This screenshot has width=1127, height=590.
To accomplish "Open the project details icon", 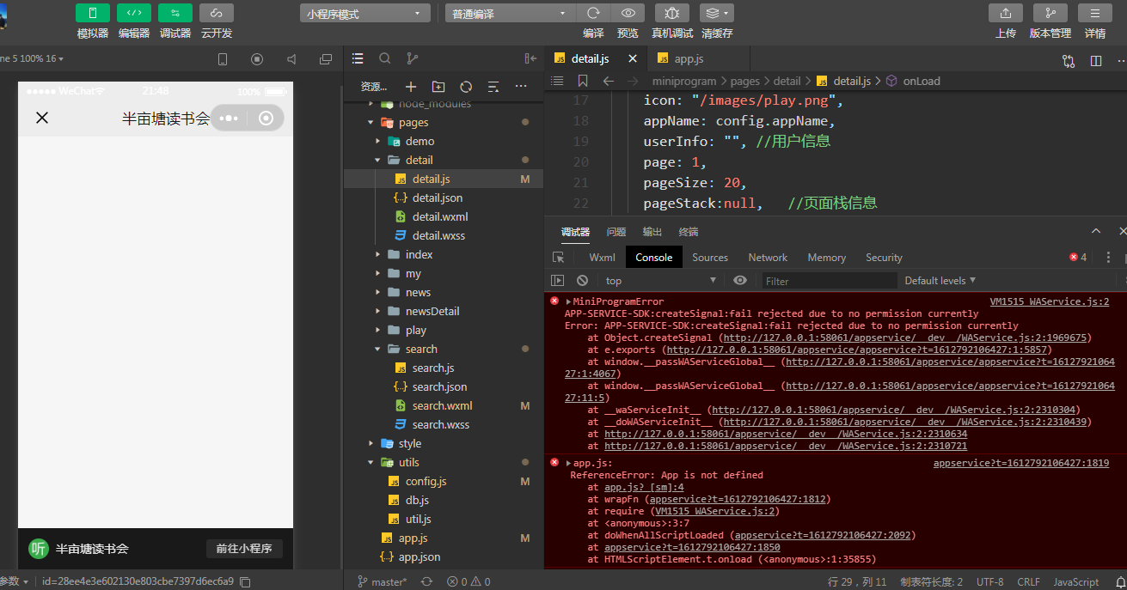I will point(1095,13).
